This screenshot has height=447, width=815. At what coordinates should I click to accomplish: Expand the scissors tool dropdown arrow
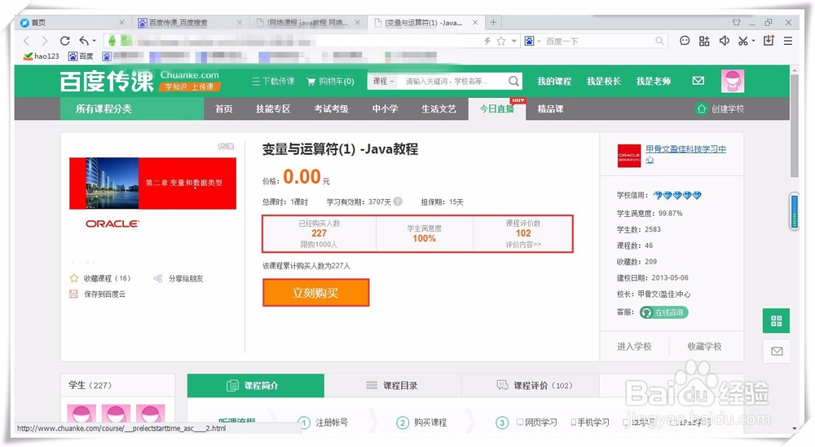click(753, 41)
